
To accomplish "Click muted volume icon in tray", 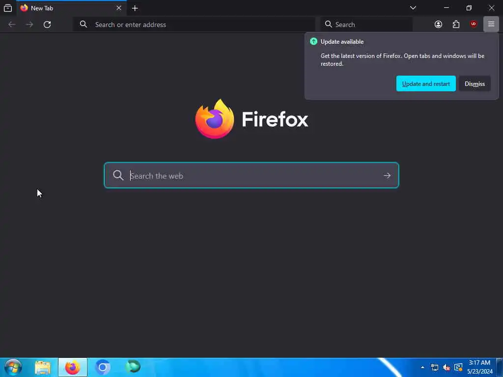I will pyautogui.click(x=446, y=368).
